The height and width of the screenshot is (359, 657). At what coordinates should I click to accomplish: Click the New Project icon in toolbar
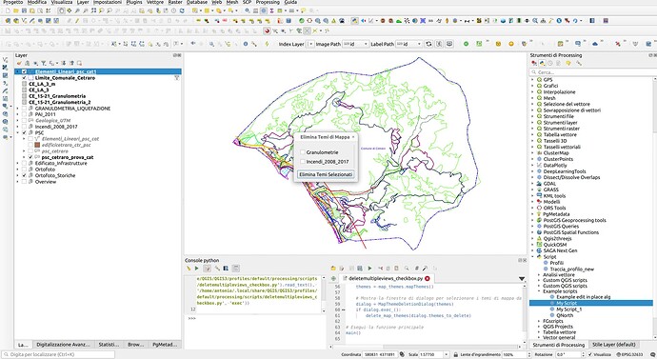click(x=8, y=10)
